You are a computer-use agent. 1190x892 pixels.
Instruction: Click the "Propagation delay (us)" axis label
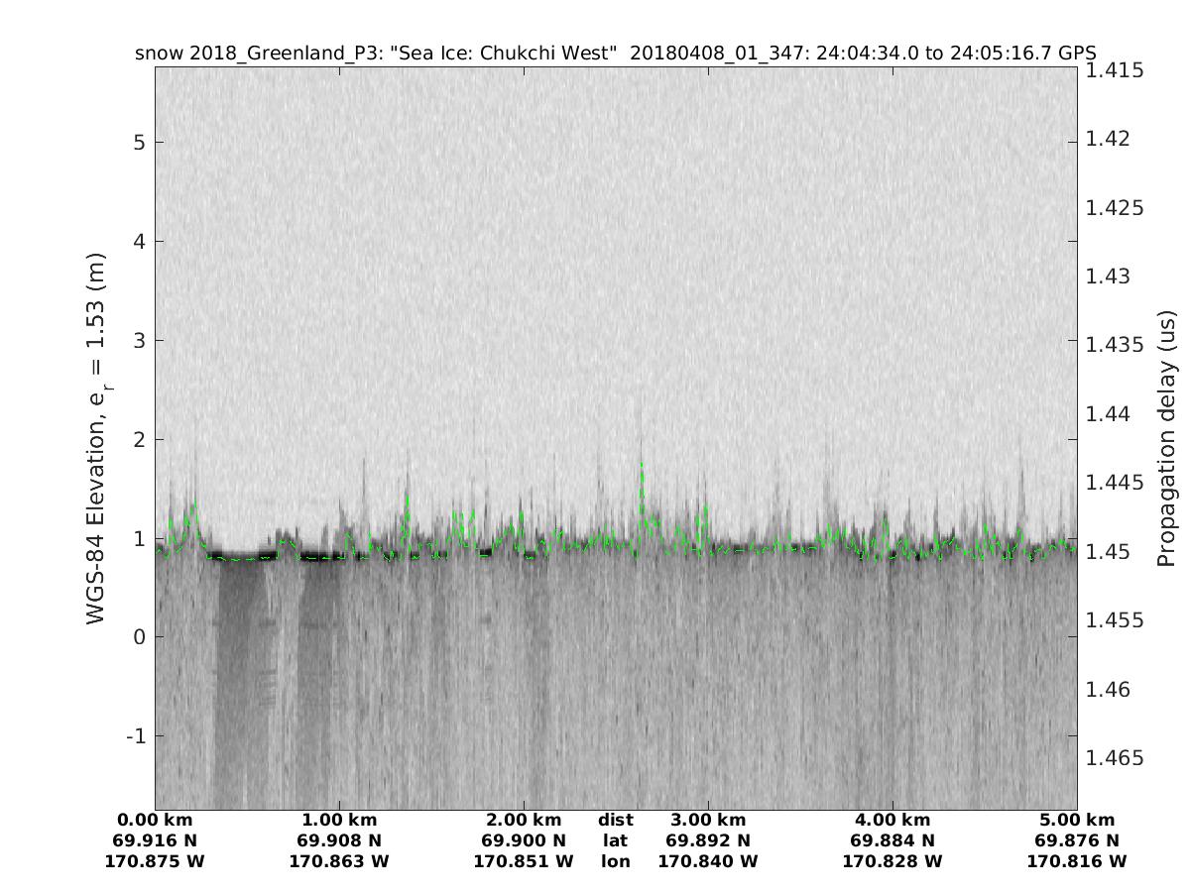tap(1166, 437)
